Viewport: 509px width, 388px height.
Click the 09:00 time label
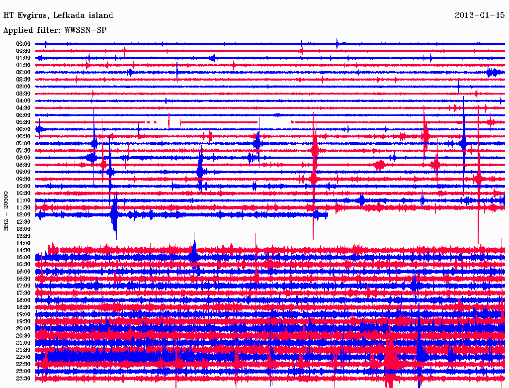tap(23, 172)
